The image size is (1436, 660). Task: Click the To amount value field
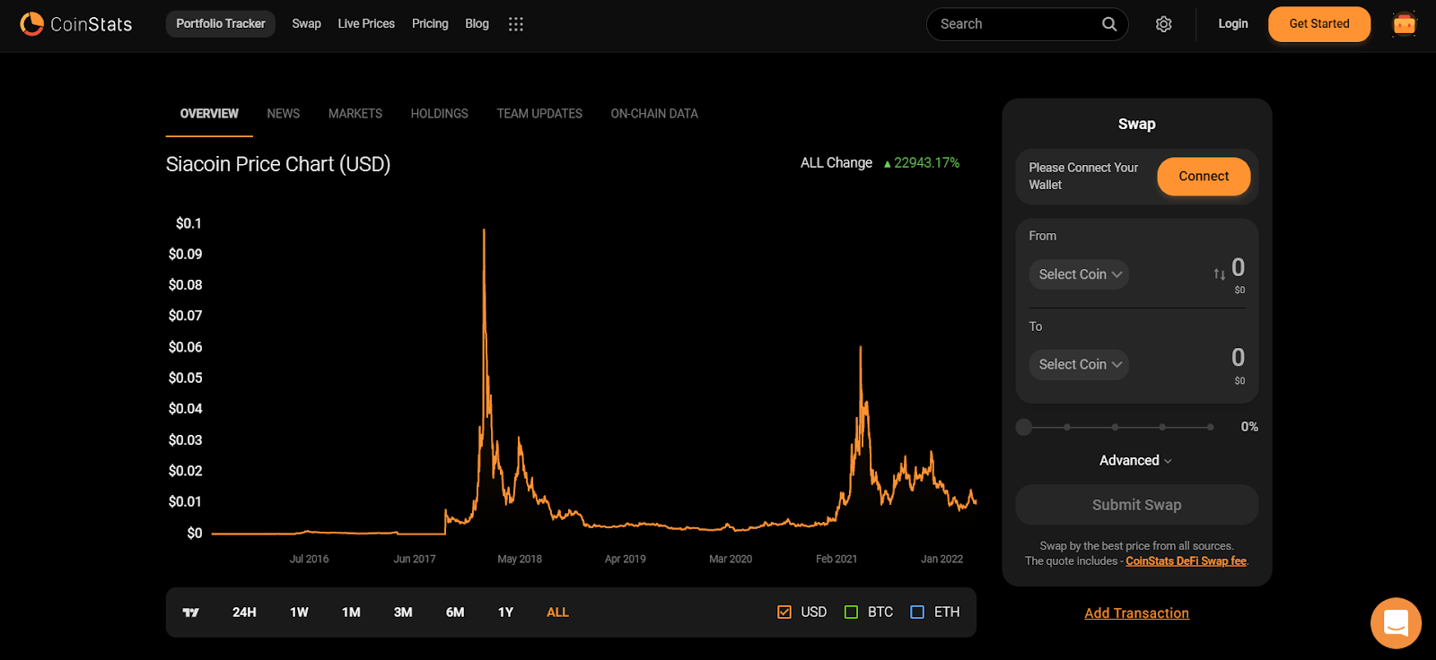coord(1239,358)
